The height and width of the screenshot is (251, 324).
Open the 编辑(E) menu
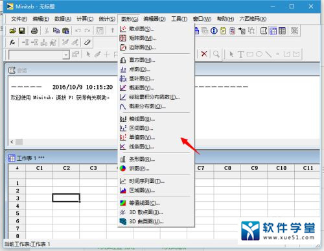(41, 19)
